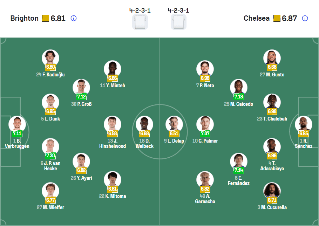Screen dimensions: 319x226
Task: Open the Brighton team page link
Action: click(x=25, y=18)
